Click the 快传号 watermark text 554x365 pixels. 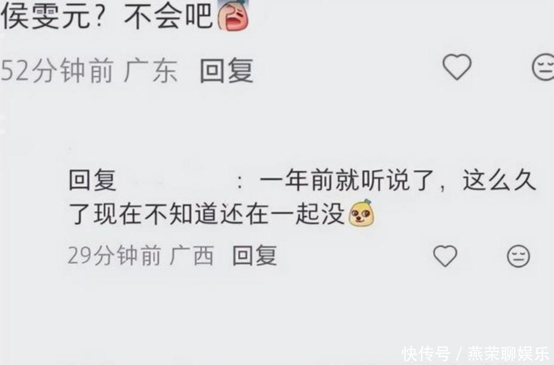point(427,354)
